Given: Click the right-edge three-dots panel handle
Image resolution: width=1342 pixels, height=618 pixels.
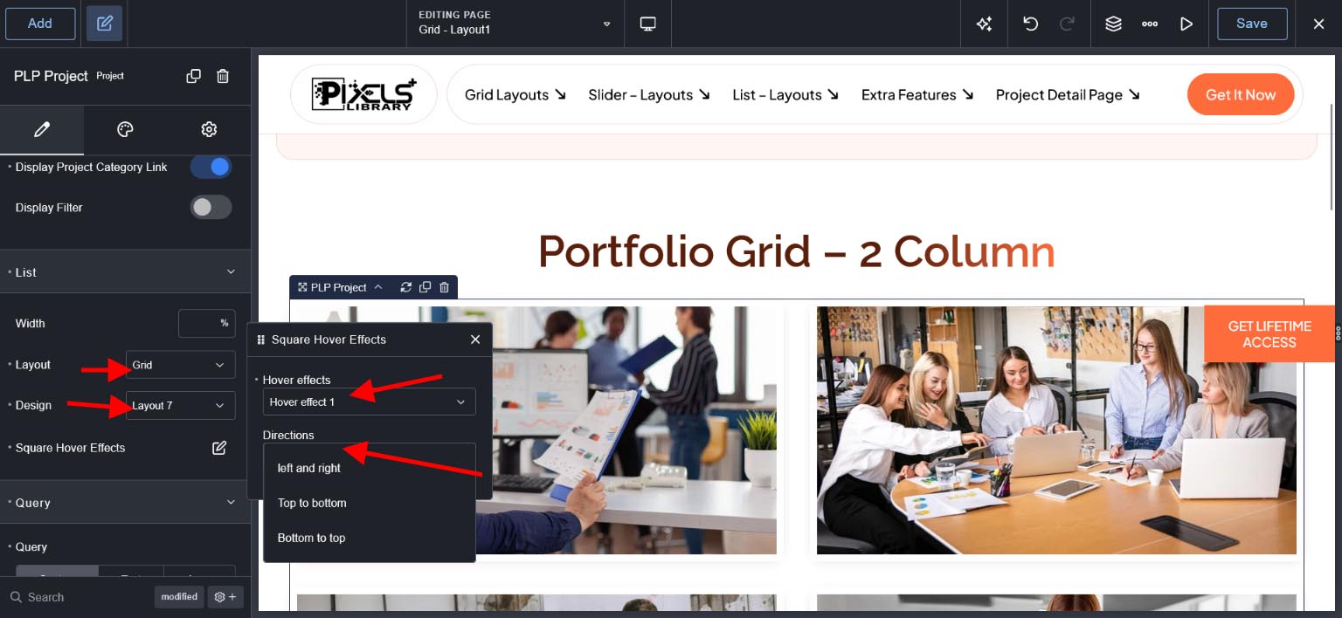Looking at the screenshot, I should point(1338,333).
